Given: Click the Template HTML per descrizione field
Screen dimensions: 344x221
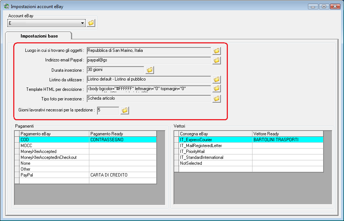Looking at the screenshot, I should pos(149,89).
